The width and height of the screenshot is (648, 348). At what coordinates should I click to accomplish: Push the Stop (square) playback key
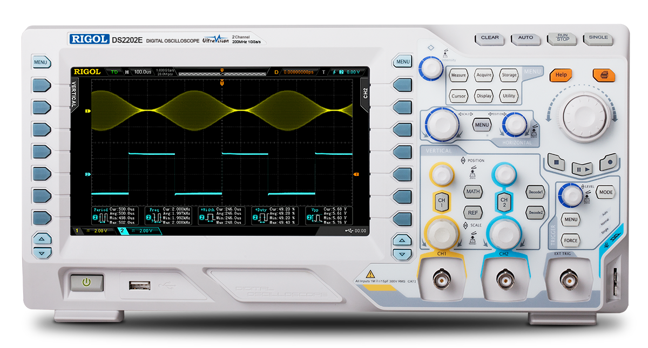pyautogui.click(x=556, y=161)
